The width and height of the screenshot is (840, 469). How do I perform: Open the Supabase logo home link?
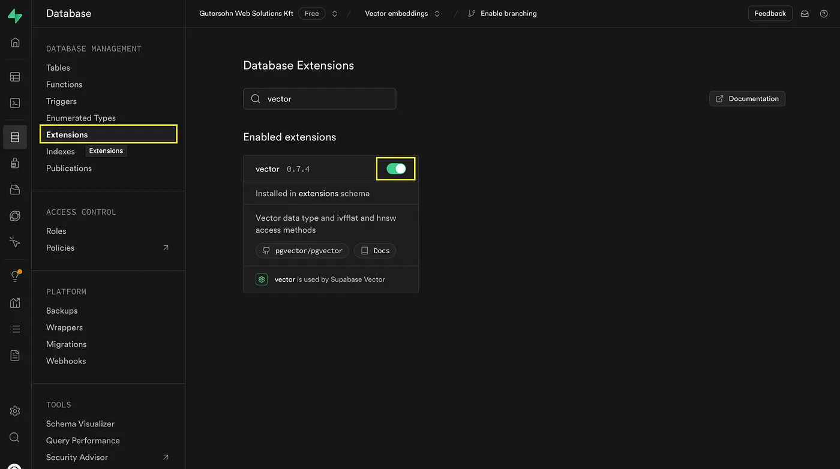15,16
